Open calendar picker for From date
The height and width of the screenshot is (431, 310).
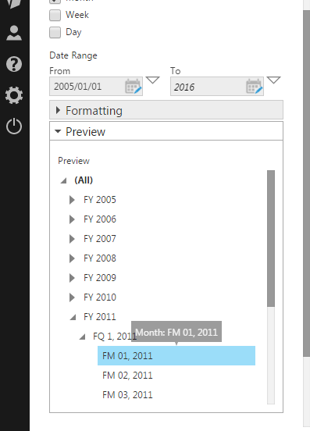(134, 87)
